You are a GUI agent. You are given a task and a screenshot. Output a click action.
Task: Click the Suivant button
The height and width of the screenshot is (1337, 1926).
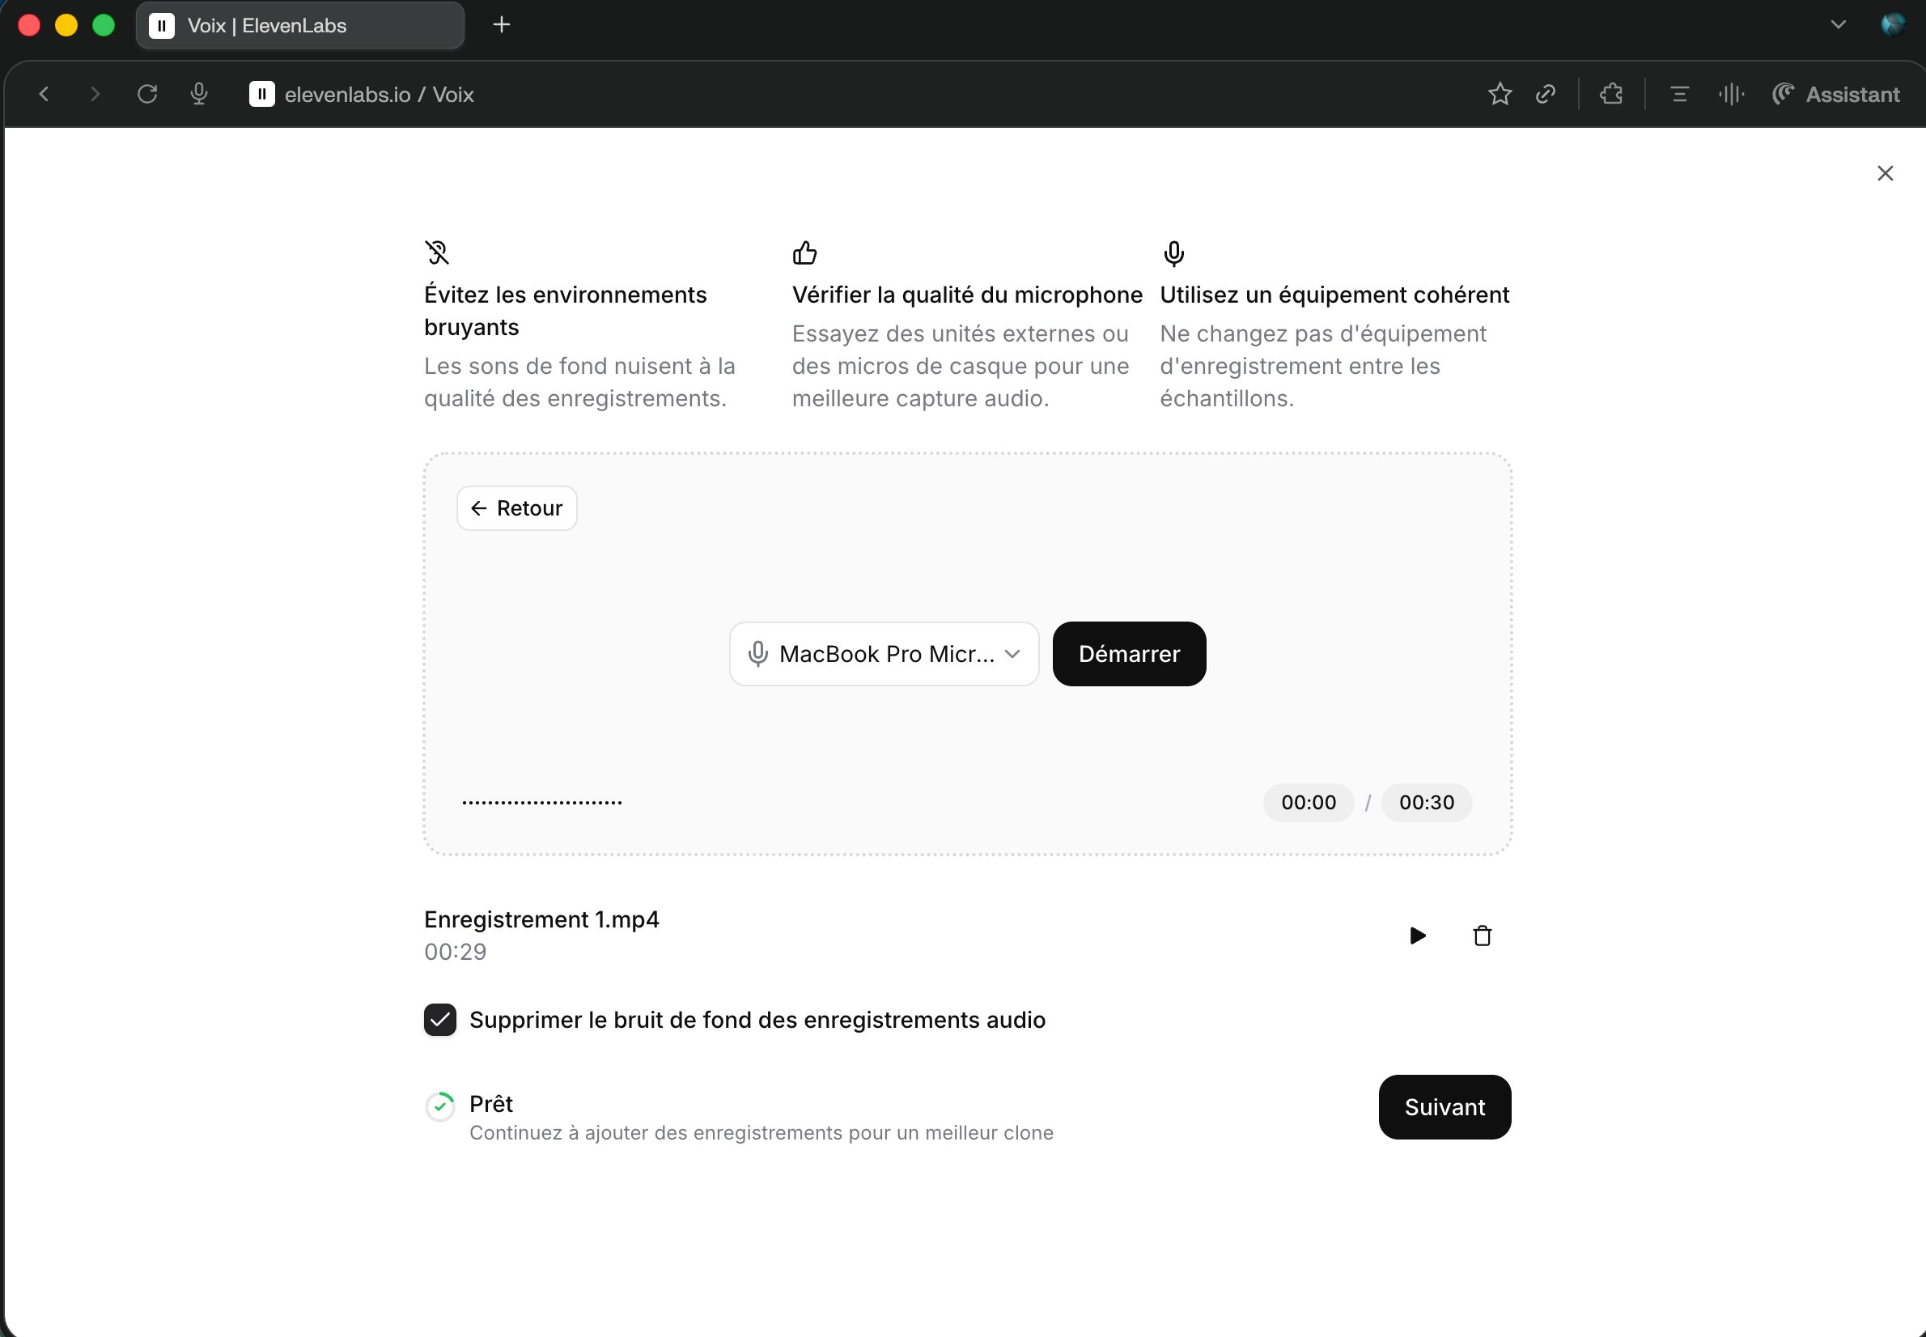(1444, 1107)
